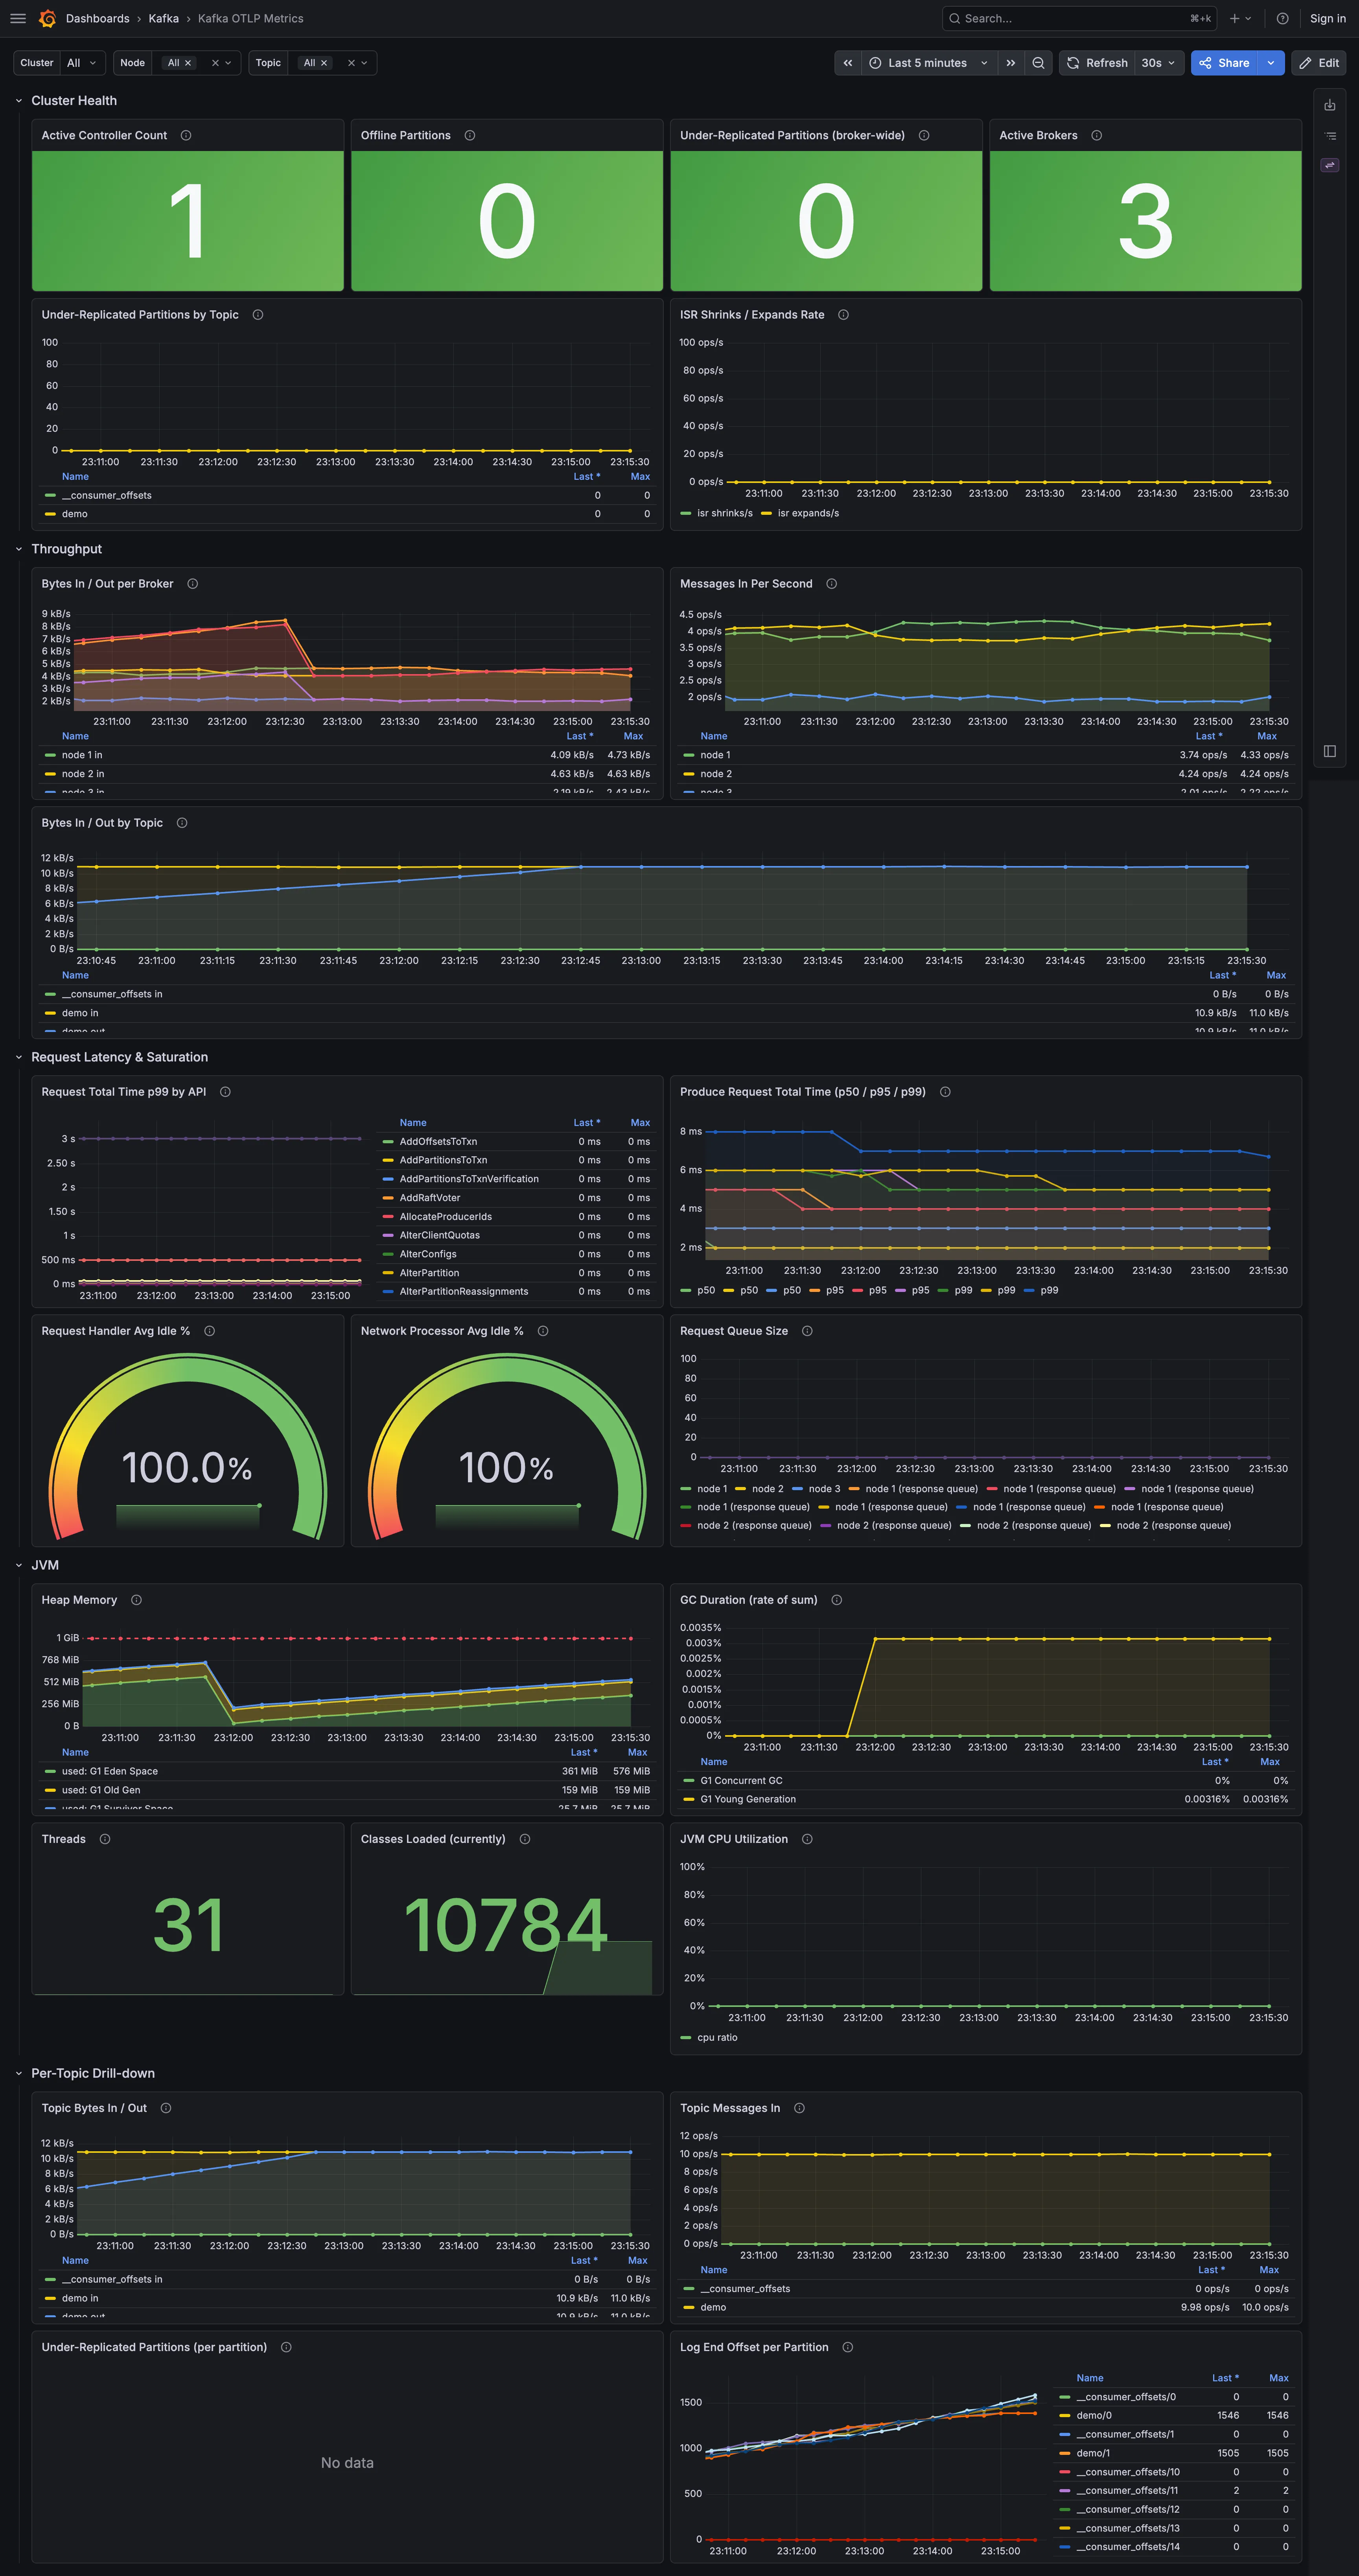Open the hamburger navigation menu
This screenshot has width=1359, height=2576.
pyautogui.click(x=18, y=18)
